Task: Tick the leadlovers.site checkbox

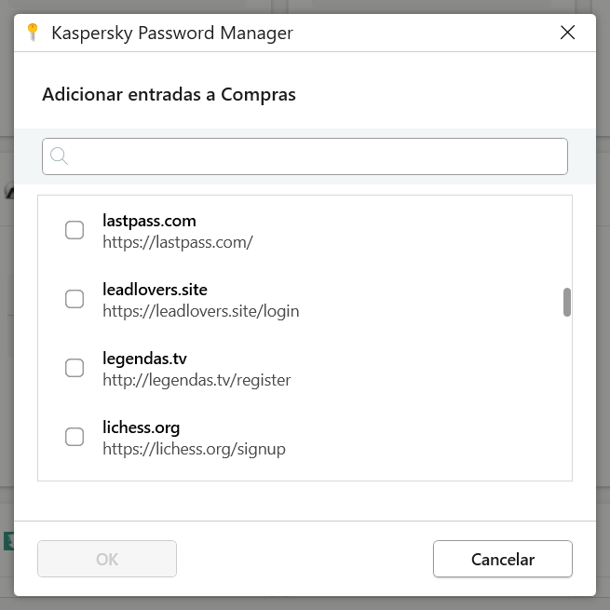Action: pyautogui.click(x=75, y=299)
